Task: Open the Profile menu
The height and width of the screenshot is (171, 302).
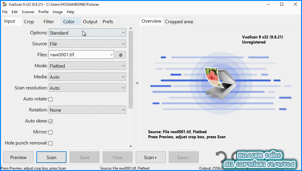Action: [44, 12]
